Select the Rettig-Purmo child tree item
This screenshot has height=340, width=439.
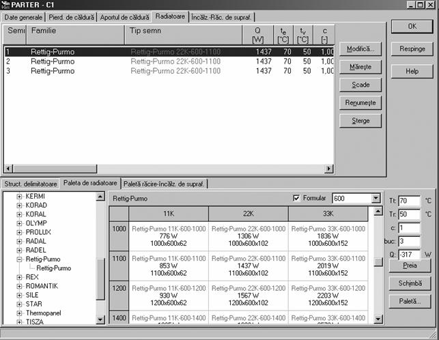pos(55,268)
